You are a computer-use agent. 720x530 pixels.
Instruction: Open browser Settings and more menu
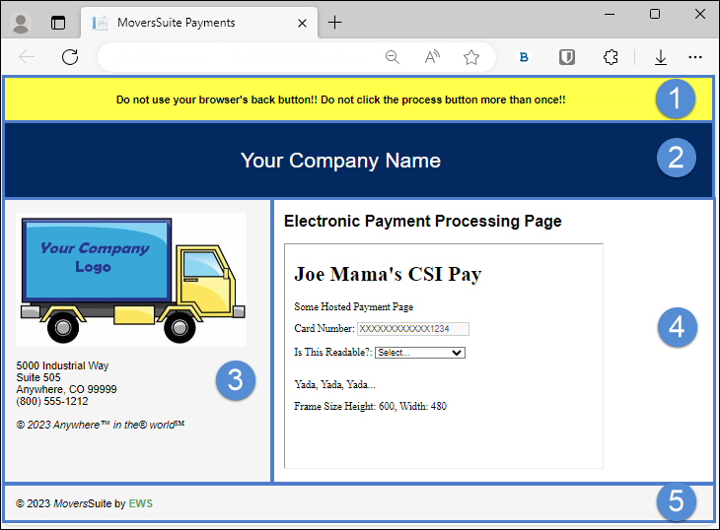695,57
